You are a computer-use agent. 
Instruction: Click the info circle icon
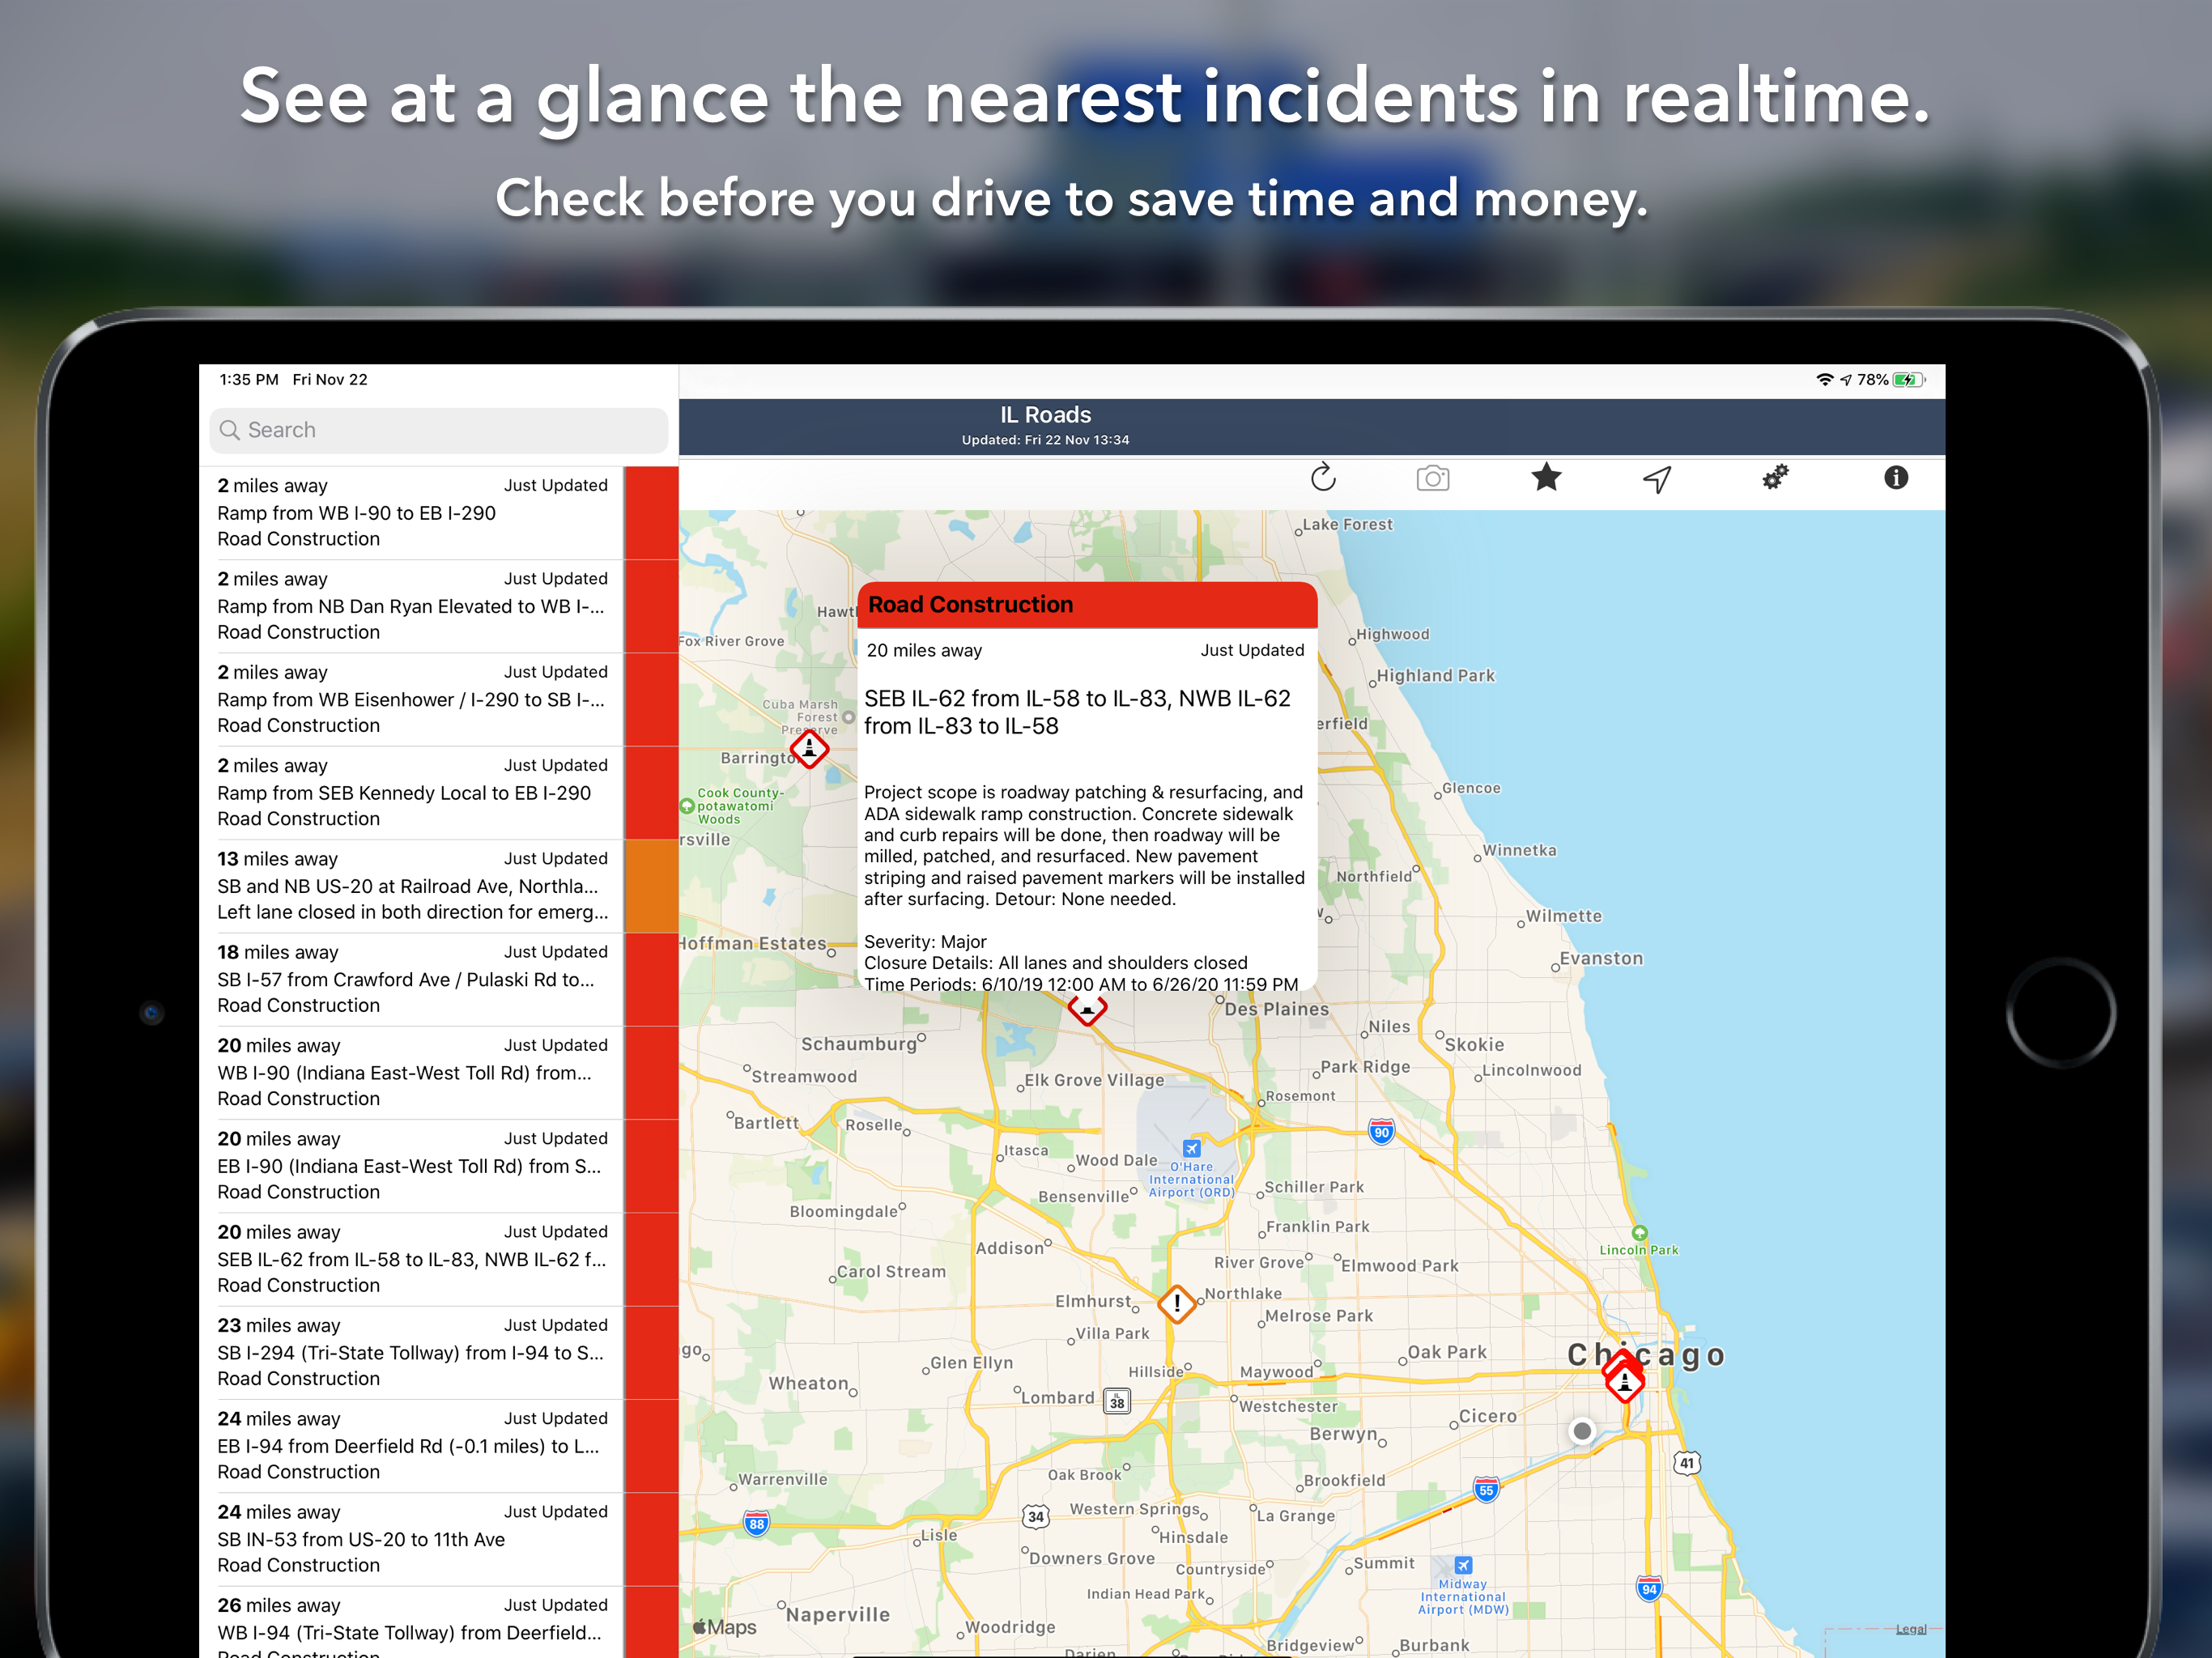(1896, 477)
